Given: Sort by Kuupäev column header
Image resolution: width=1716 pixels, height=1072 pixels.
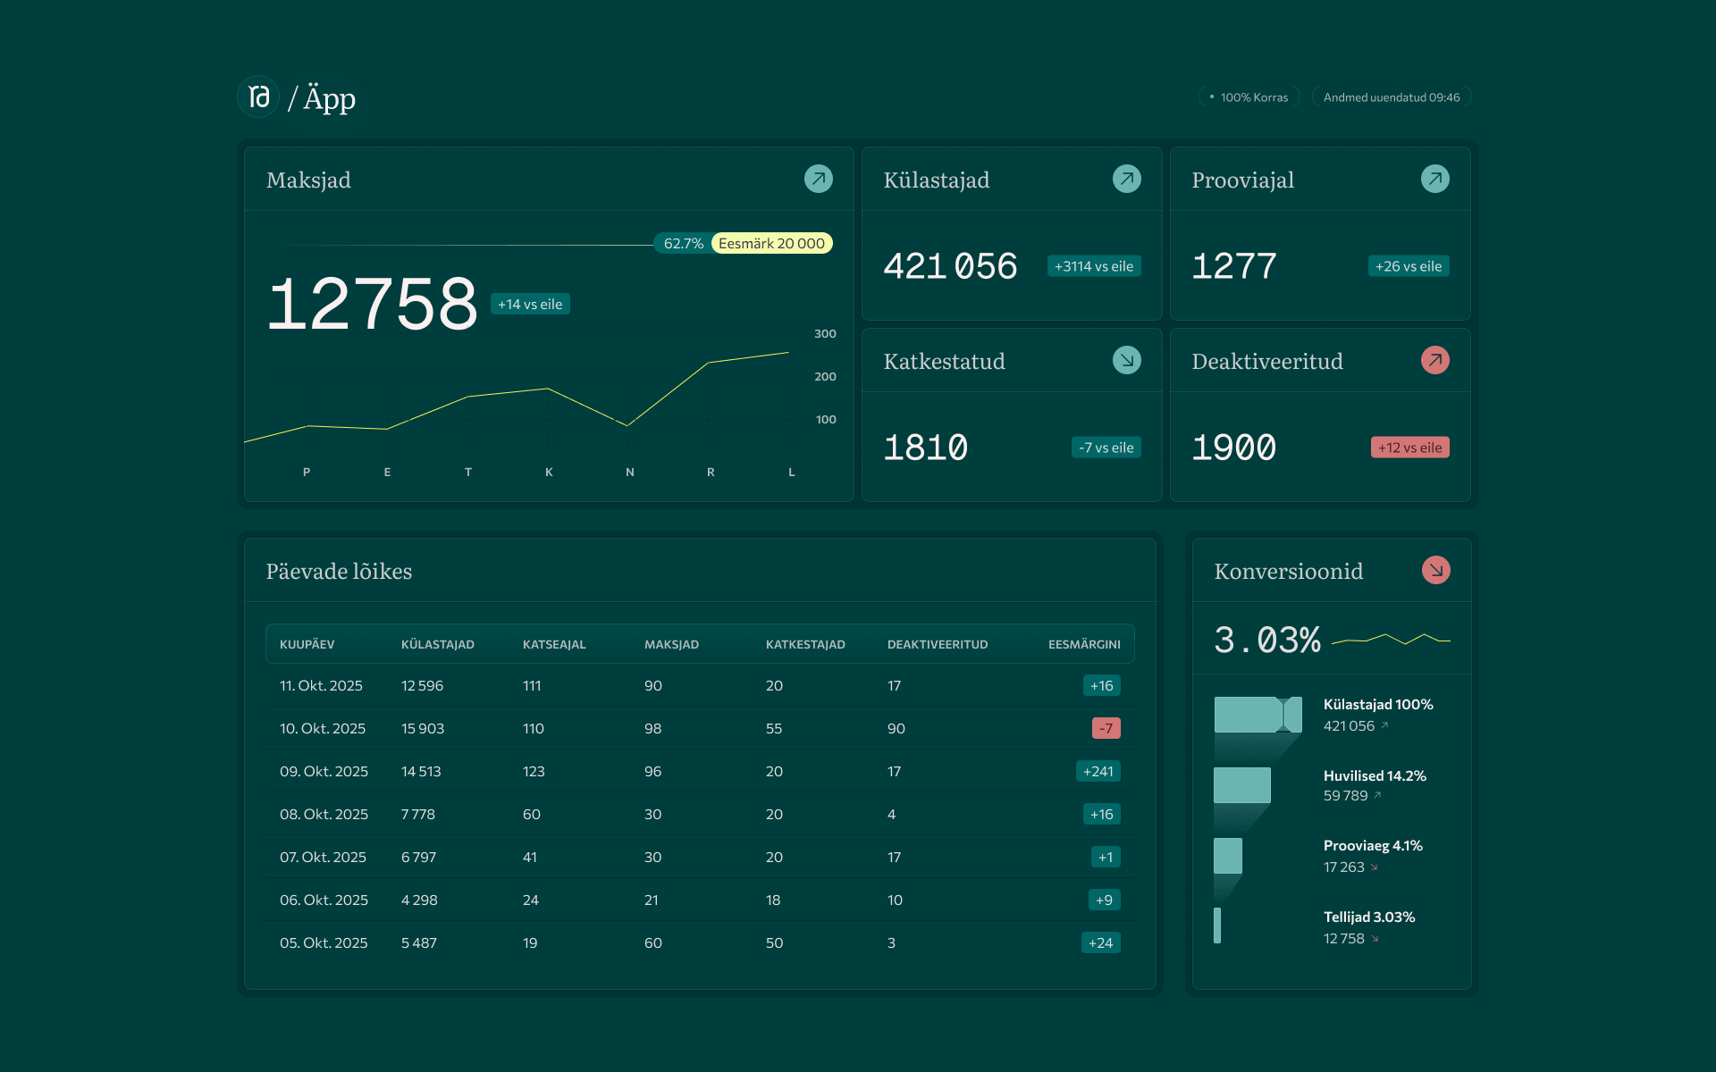Looking at the screenshot, I should point(307,644).
